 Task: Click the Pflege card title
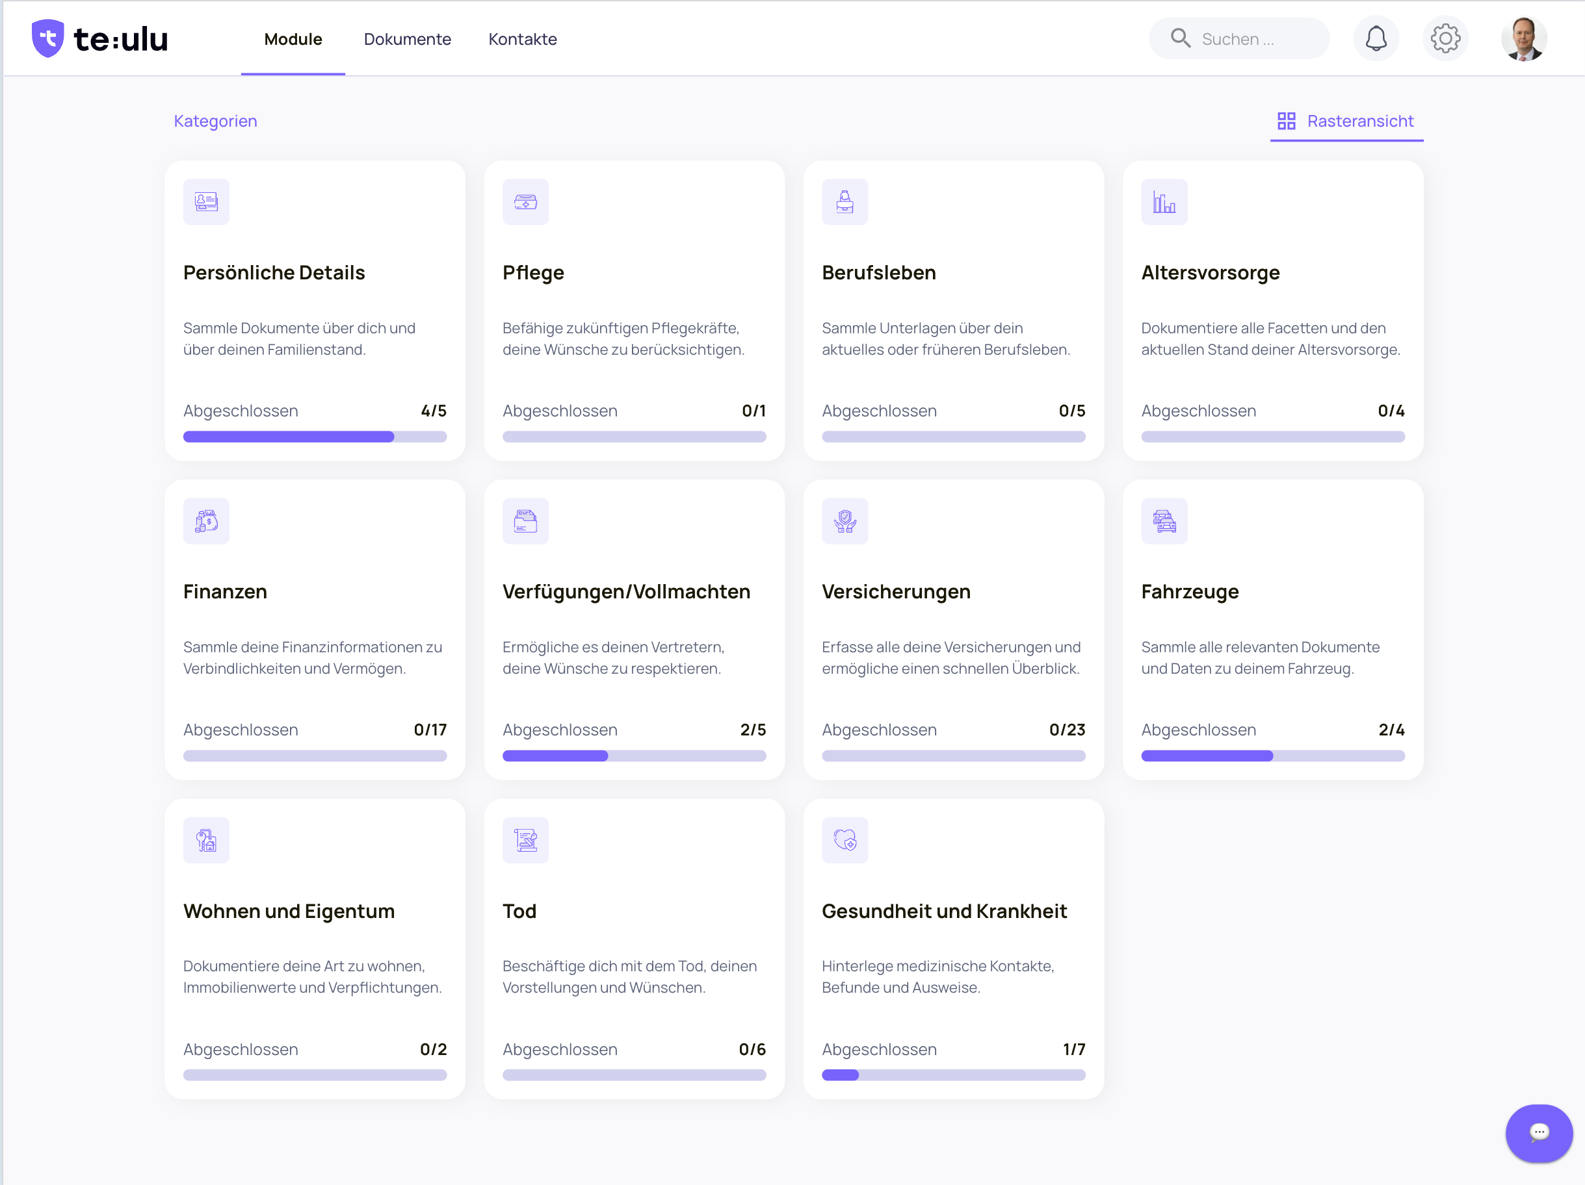[532, 273]
